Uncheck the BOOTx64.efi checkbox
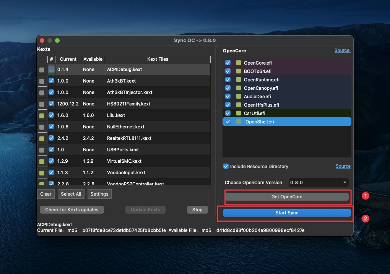 (228, 71)
